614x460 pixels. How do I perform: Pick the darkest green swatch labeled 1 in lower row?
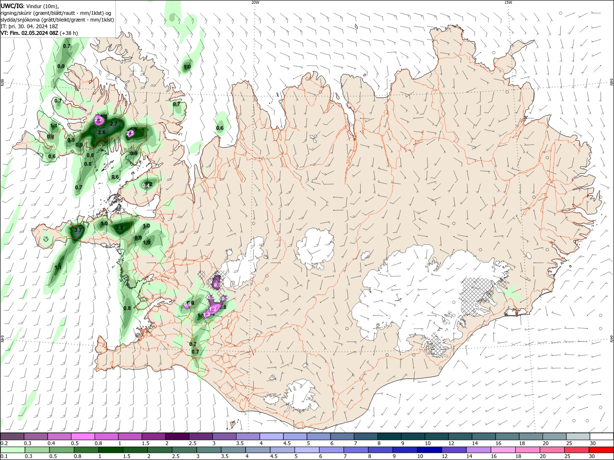111,450
